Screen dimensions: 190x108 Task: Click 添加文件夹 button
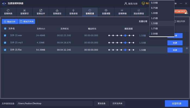(x=27, y=22)
